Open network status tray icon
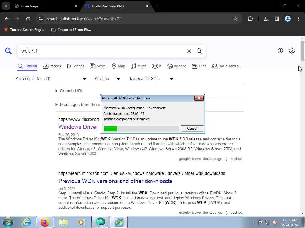This screenshot has height=228, width=305. 268,222
